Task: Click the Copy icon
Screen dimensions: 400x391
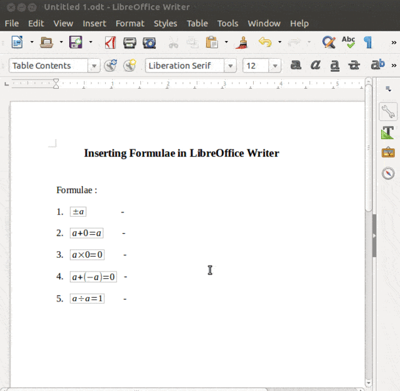Action: coord(192,42)
